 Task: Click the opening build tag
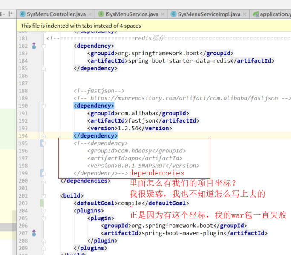(72, 196)
